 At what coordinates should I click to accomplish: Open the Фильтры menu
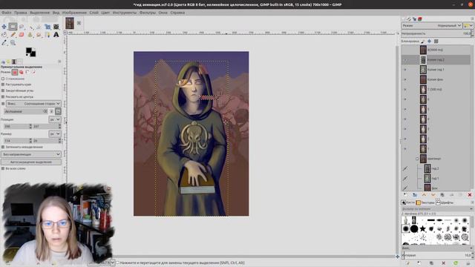[x=147, y=13]
